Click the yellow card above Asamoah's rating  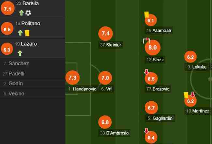pos(146,15)
